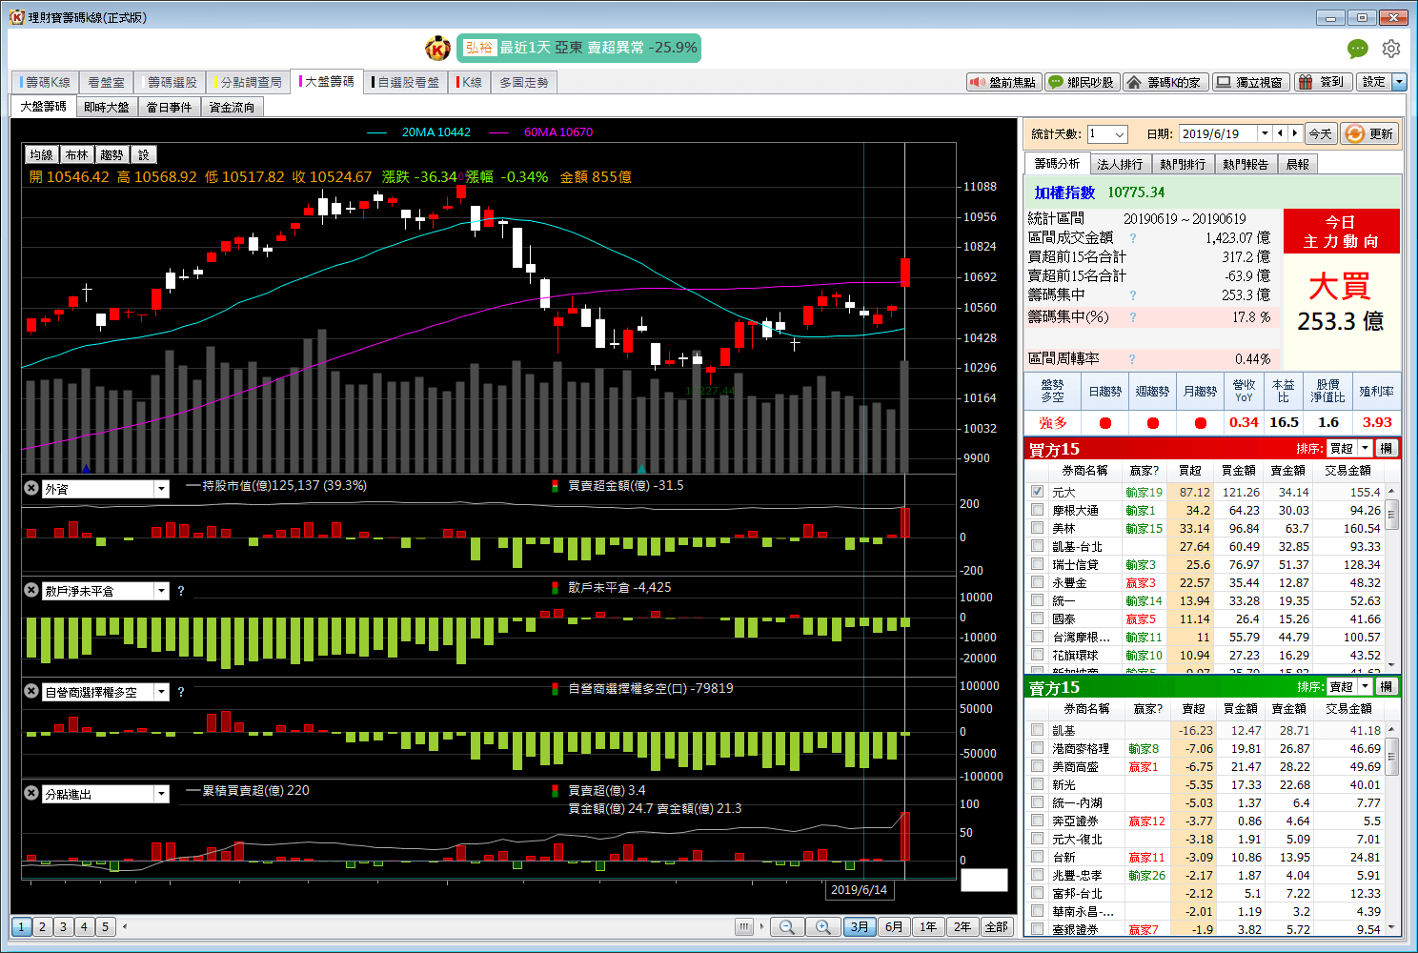
Task: Click the 日趨勢 column header
Action: (x=1104, y=392)
